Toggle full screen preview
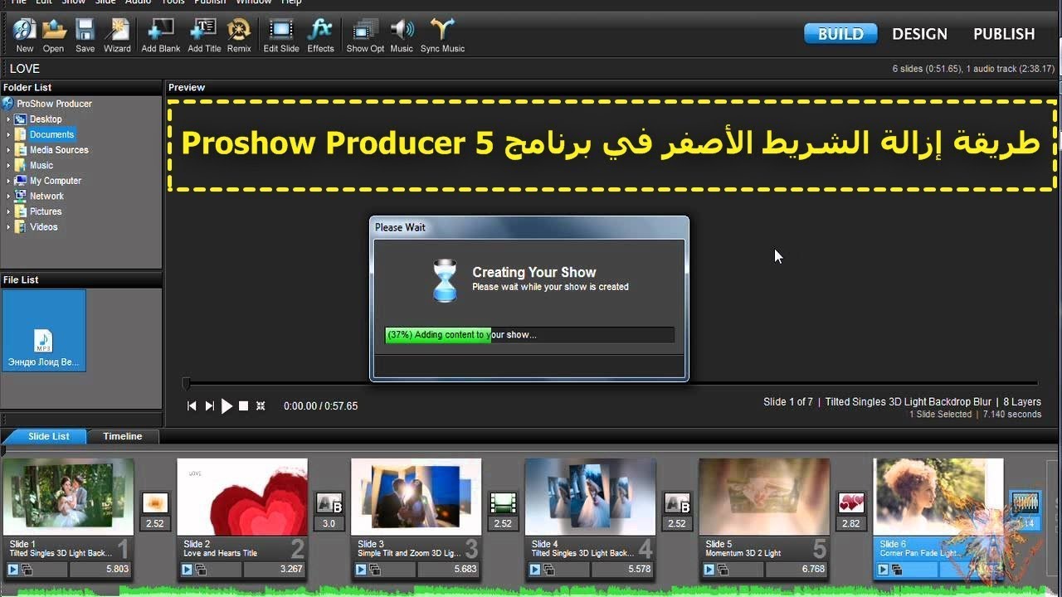This screenshot has width=1062, height=597. click(261, 406)
